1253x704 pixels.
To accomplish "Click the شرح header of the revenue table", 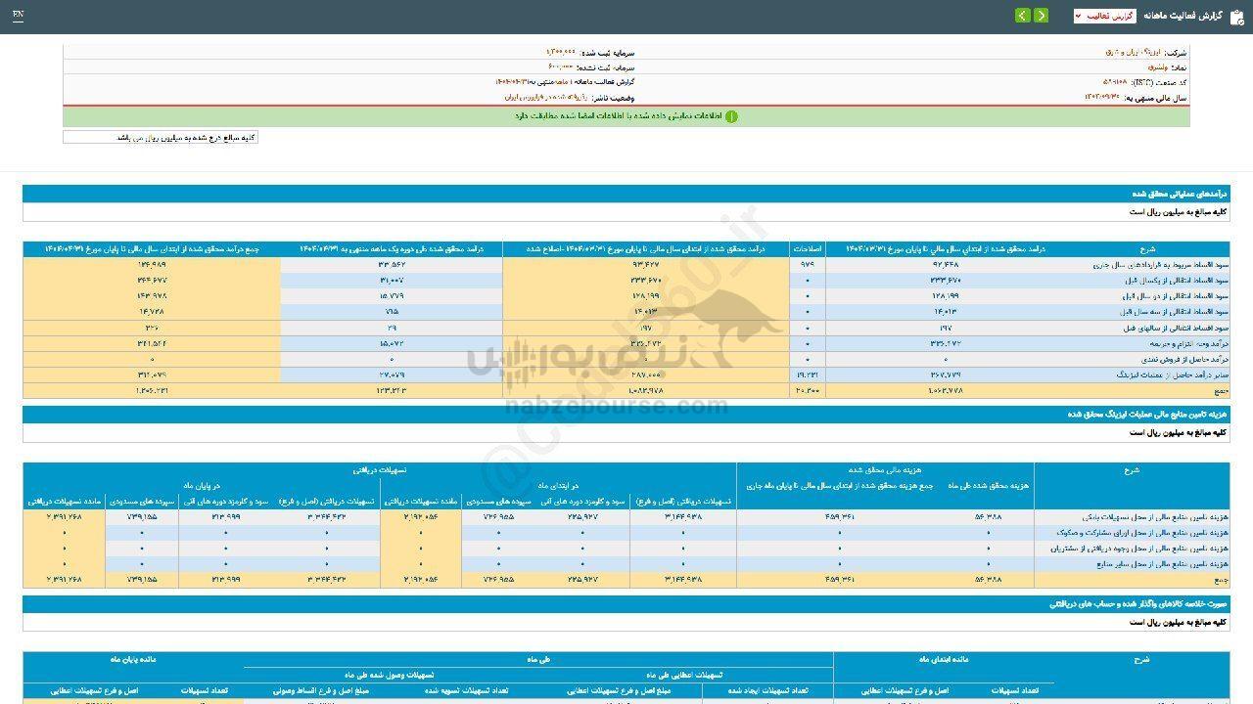I will (x=1148, y=249).
